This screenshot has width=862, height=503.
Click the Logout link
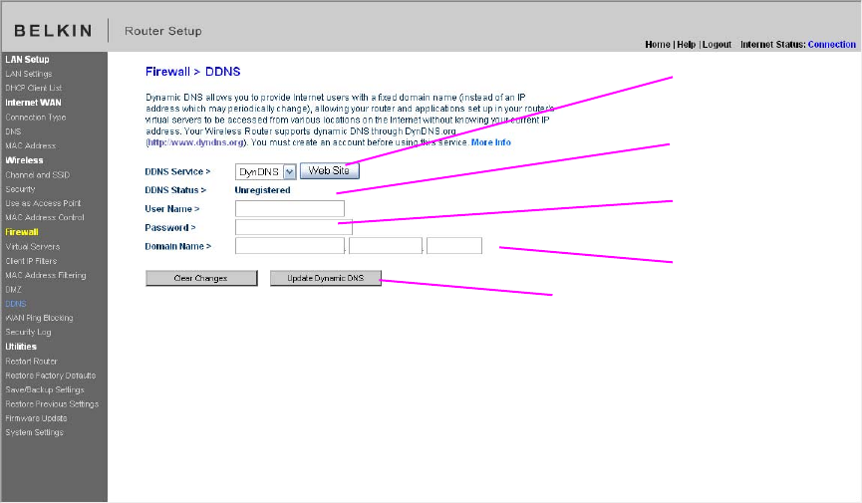717,45
